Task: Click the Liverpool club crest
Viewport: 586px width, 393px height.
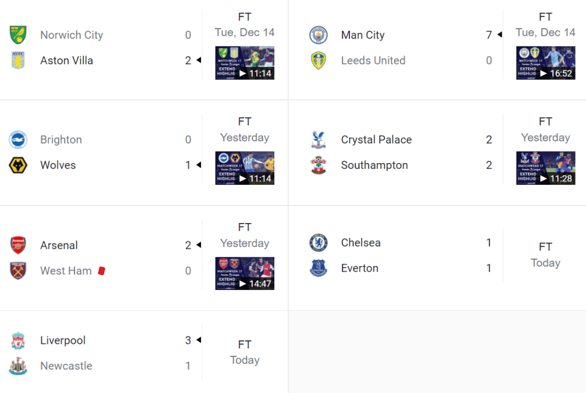Action: click(x=18, y=340)
